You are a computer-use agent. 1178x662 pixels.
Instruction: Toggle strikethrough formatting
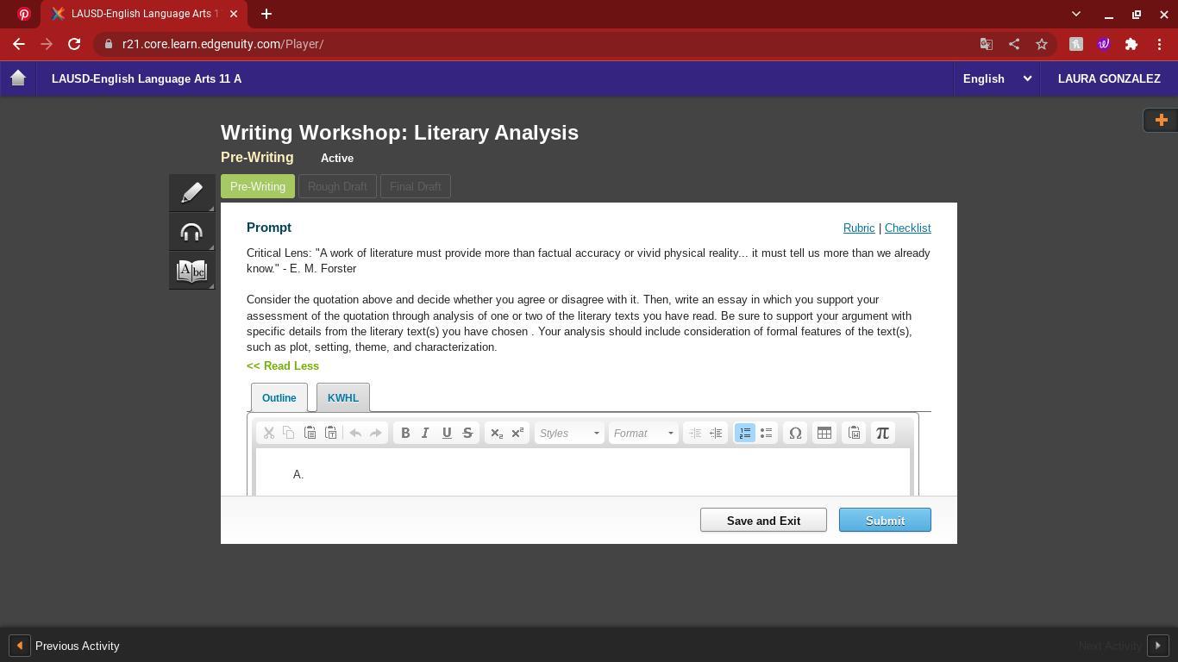467,433
